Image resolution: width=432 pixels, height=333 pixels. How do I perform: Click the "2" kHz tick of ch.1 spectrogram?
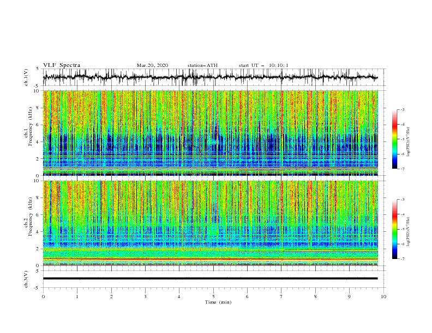point(38,158)
